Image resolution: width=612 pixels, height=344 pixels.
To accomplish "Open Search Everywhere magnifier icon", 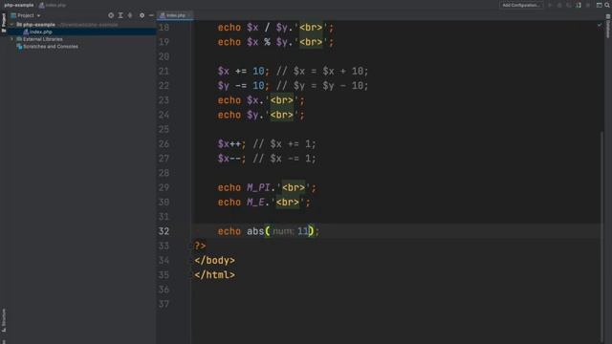I will pos(607,5).
